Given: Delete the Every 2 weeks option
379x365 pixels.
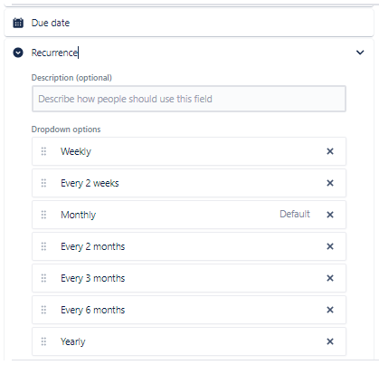Looking at the screenshot, I should coord(330,183).
